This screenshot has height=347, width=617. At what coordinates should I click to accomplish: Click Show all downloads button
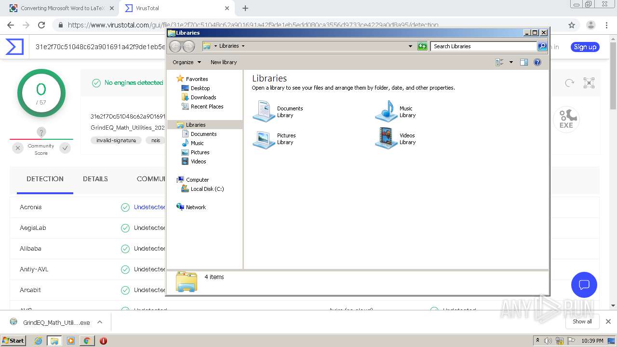point(582,321)
